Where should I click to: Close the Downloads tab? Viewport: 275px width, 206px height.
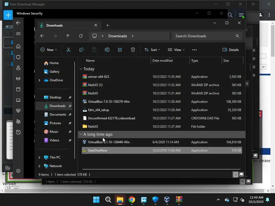(96, 25)
